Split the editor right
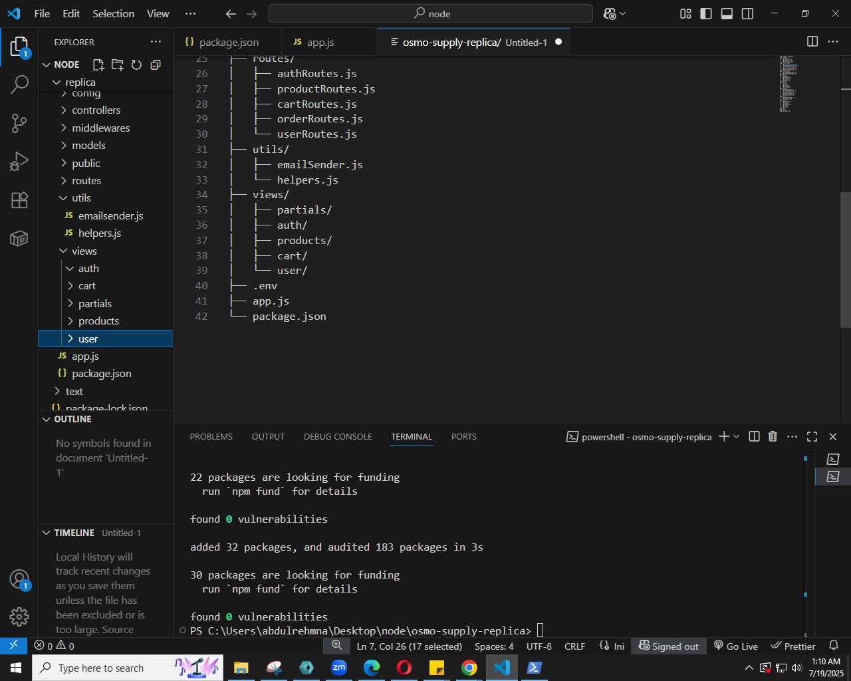The height and width of the screenshot is (681, 851). click(812, 42)
